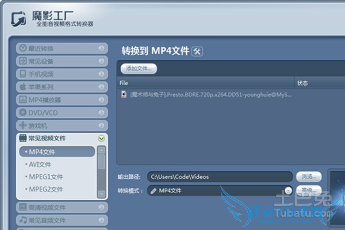Open the 高清视频文件 category
The height and width of the screenshot is (230, 345).
click(x=62, y=208)
